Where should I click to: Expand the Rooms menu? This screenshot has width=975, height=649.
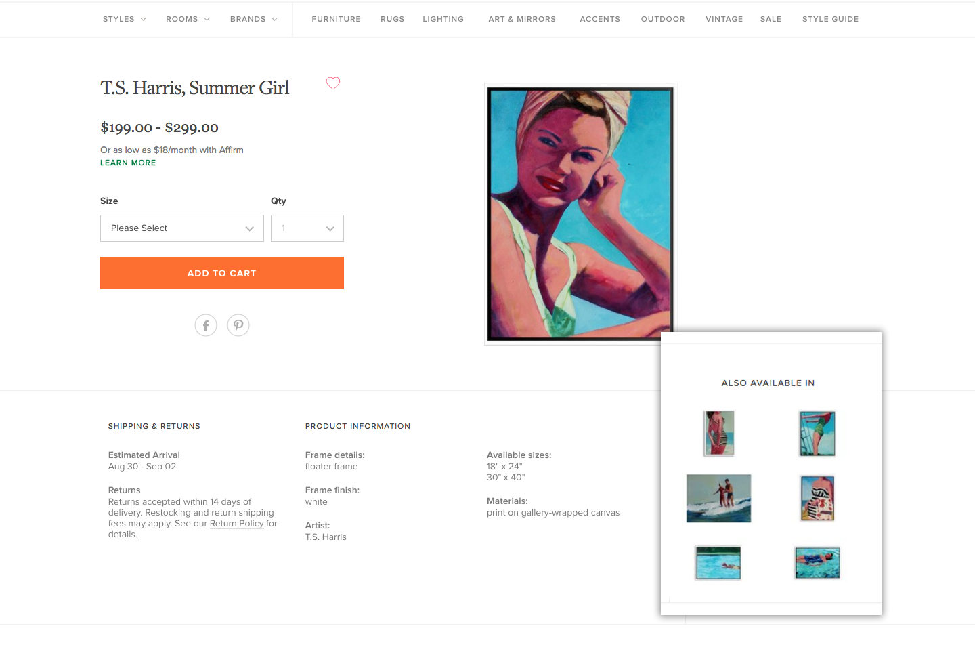188,19
